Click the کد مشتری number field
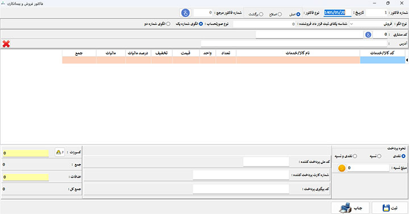The height and width of the screenshot is (214, 409). coord(380,35)
